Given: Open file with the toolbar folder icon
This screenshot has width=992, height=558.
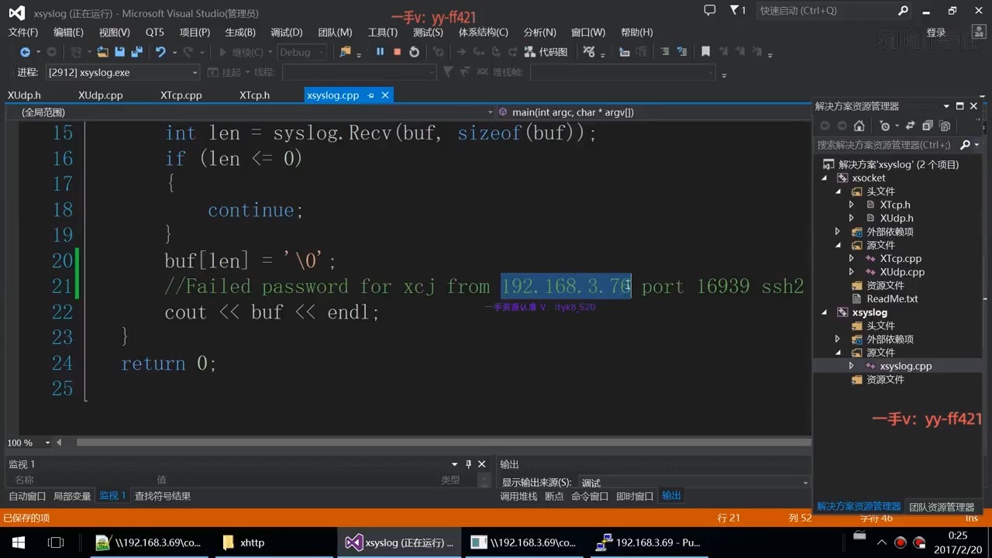Looking at the screenshot, I should pyautogui.click(x=103, y=52).
